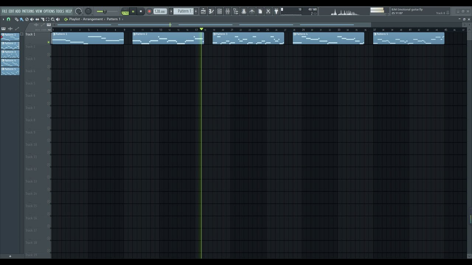
Task: Open the PATTERNS menu
Action: click(28, 11)
